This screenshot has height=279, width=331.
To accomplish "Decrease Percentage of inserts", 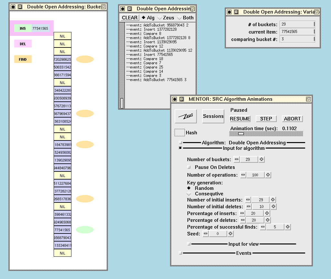I will point(242,213).
